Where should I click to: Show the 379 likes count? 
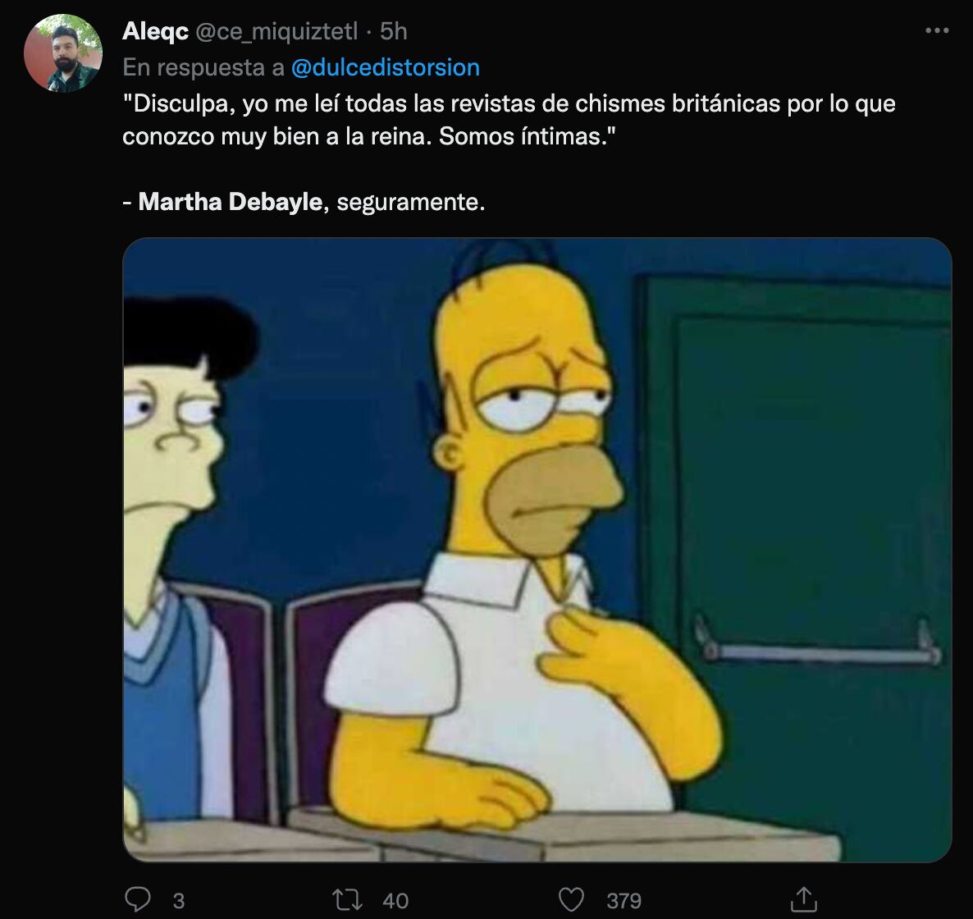624,900
